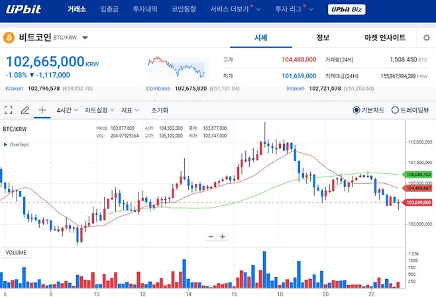
Task: Switch to the 마켓 인사이트 tab
Action: coord(385,38)
